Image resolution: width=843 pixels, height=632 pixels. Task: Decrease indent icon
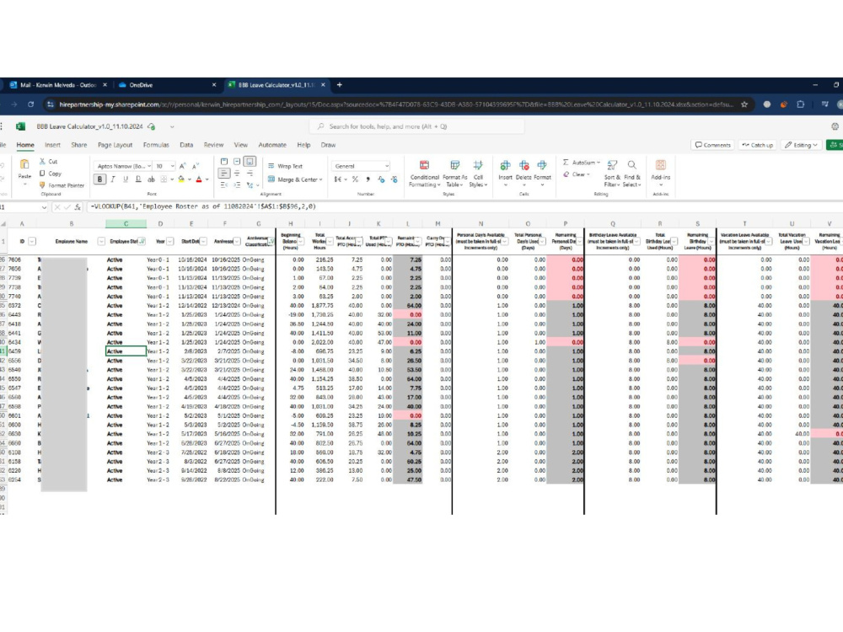click(x=224, y=185)
